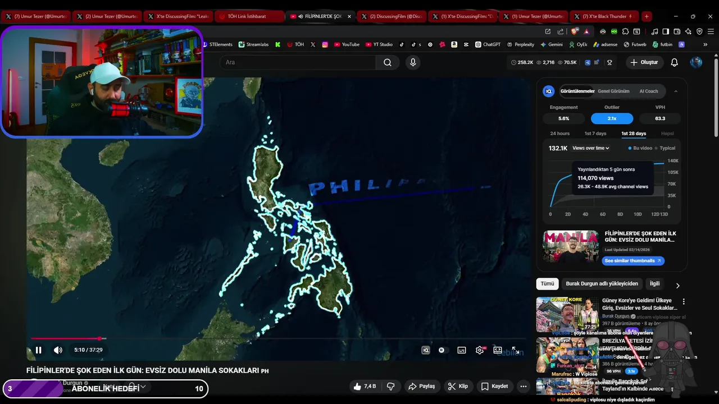Open the browser hamburger menu
The width and height of the screenshot is (719, 404).
click(711, 31)
